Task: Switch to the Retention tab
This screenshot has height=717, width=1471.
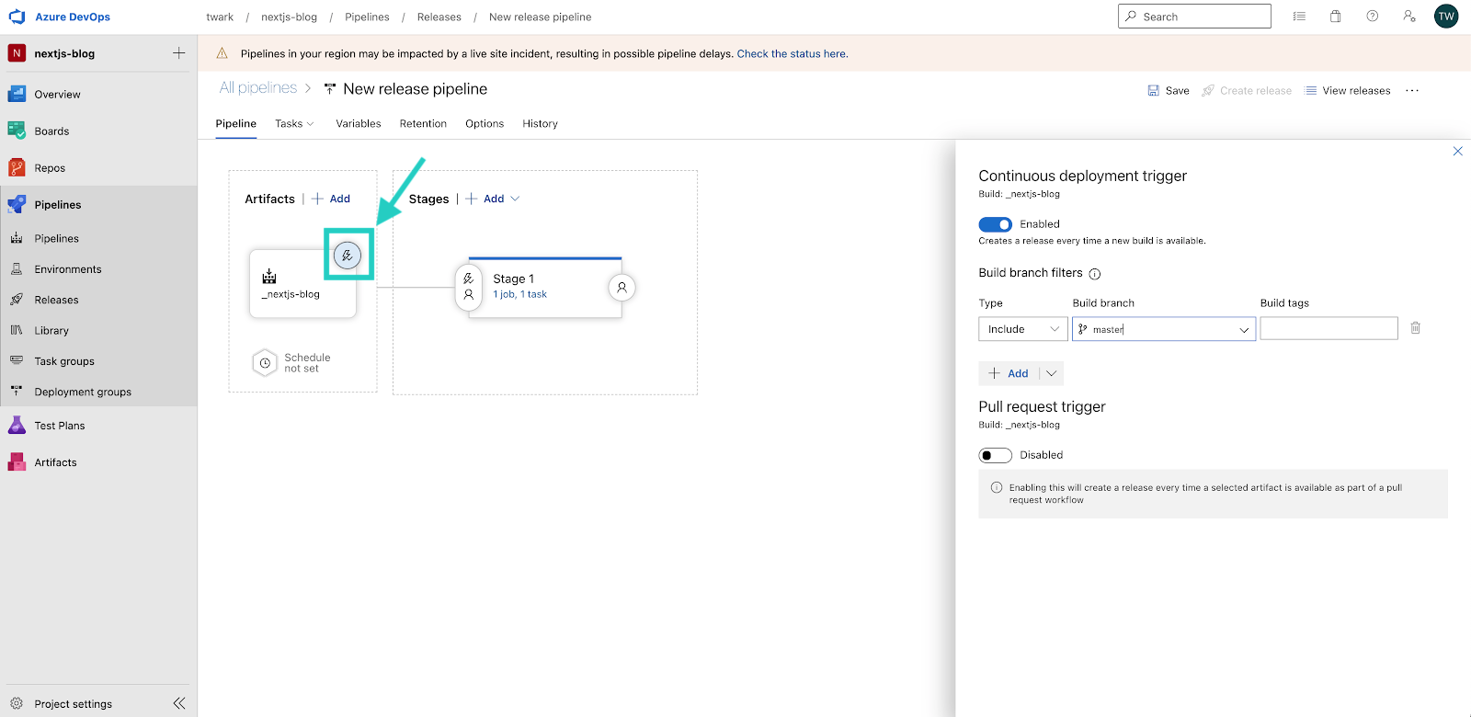Action: (x=423, y=123)
